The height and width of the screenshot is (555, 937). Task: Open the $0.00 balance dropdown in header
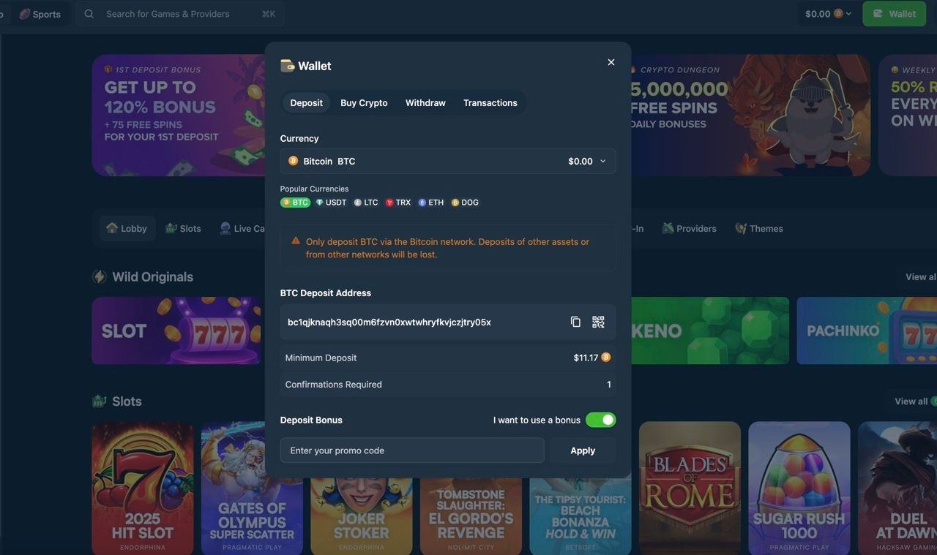[x=828, y=14]
